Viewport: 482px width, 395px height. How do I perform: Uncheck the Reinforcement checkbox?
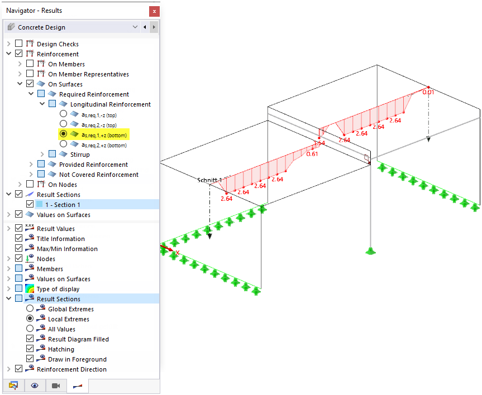tap(19, 54)
